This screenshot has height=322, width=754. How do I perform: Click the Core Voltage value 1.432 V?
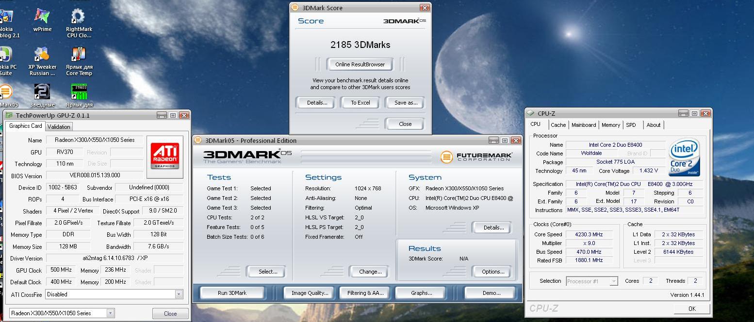tap(649, 170)
